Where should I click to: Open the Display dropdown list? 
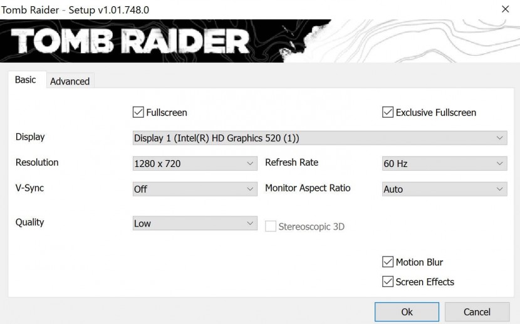point(320,138)
